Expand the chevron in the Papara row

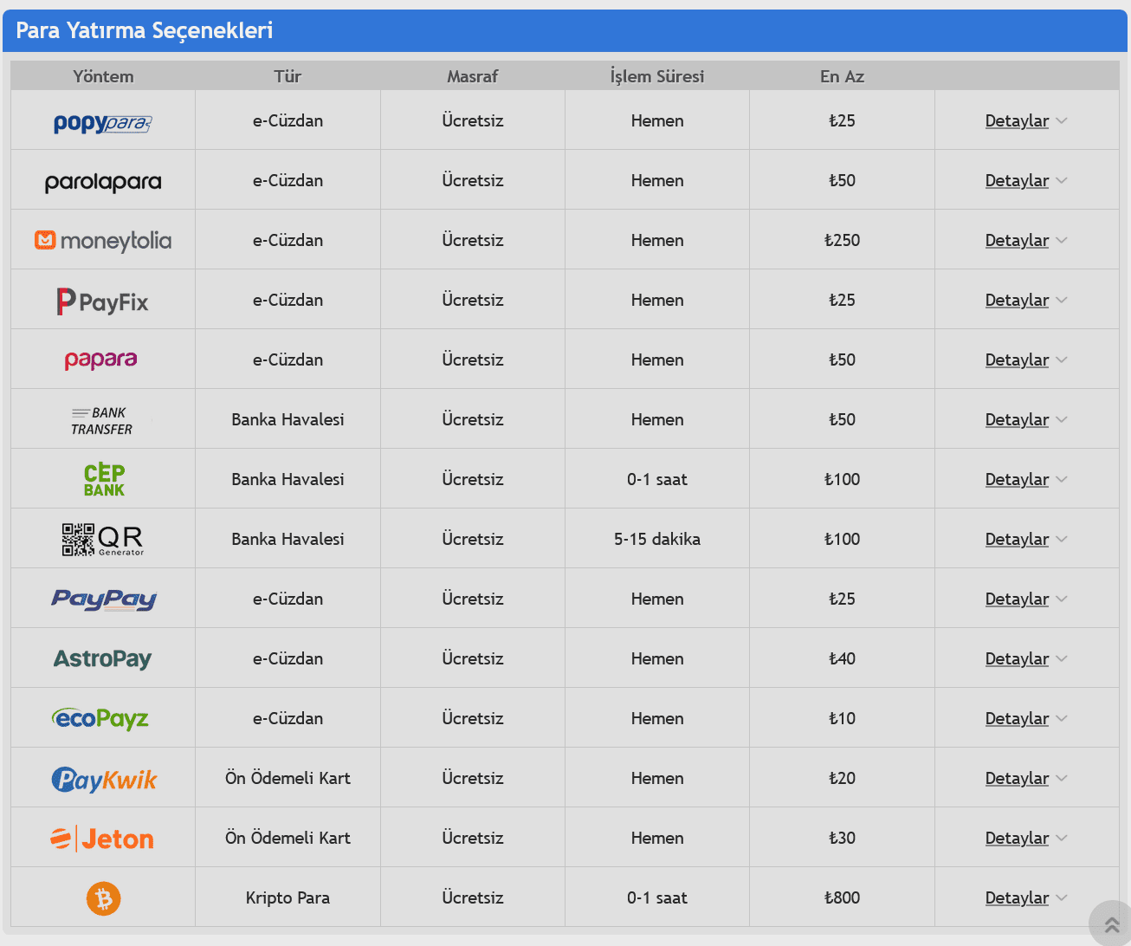tap(1062, 360)
